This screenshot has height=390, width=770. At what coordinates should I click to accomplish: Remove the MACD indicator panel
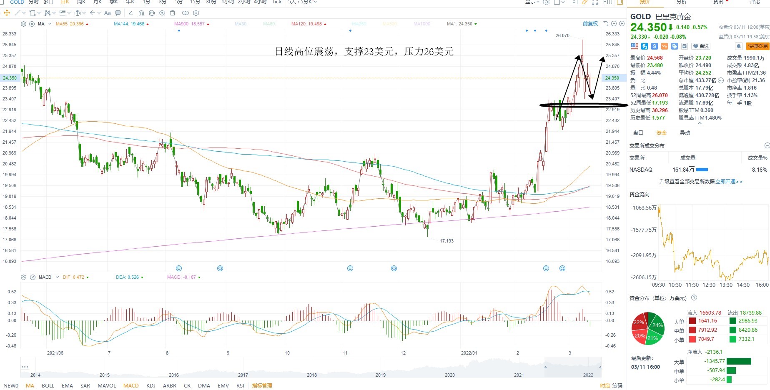click(32, 277)
